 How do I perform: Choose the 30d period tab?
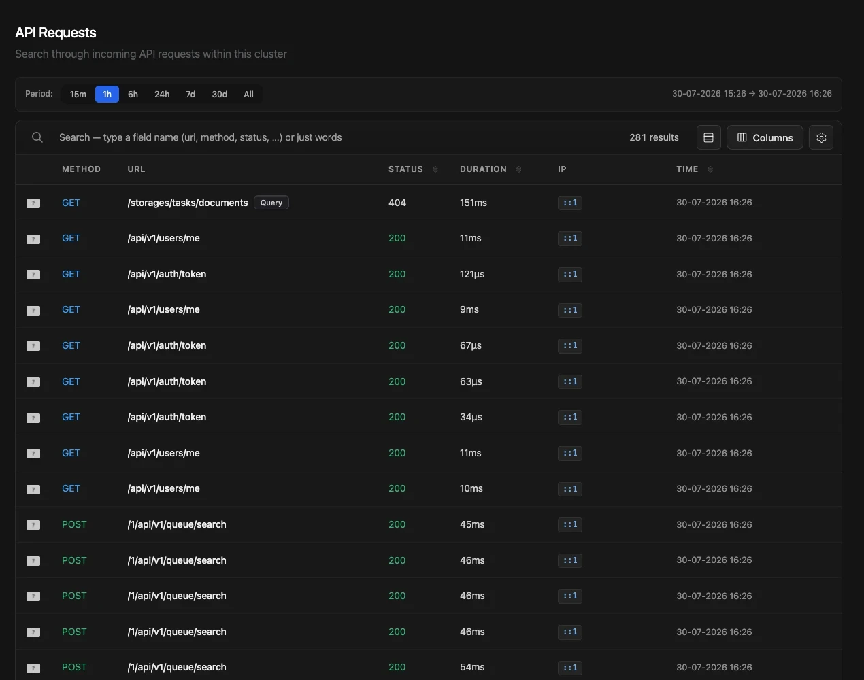click(220, 95)
